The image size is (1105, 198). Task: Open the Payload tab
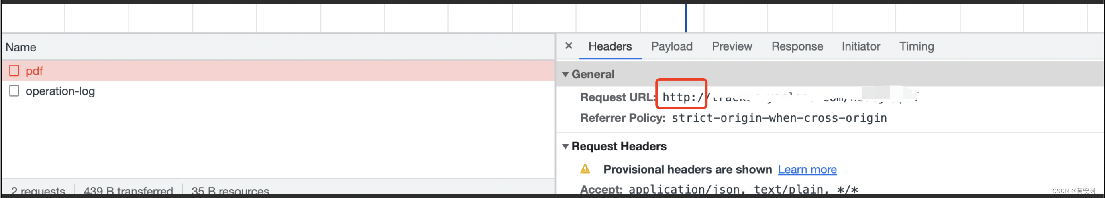tap(672, 46)
